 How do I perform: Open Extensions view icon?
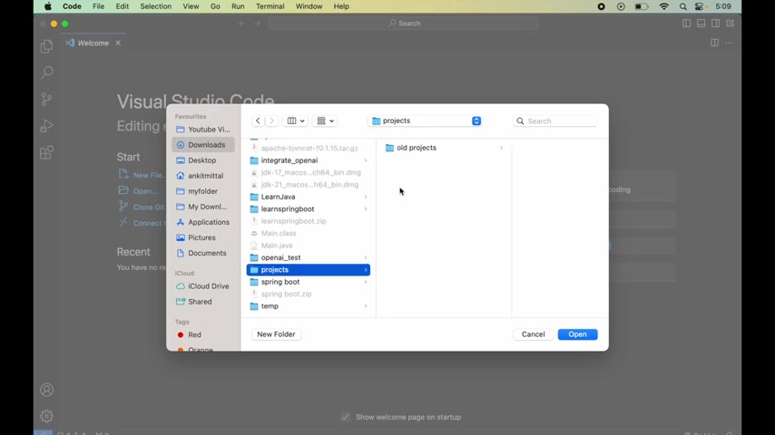pyautogui.click(x=46, y=152)
